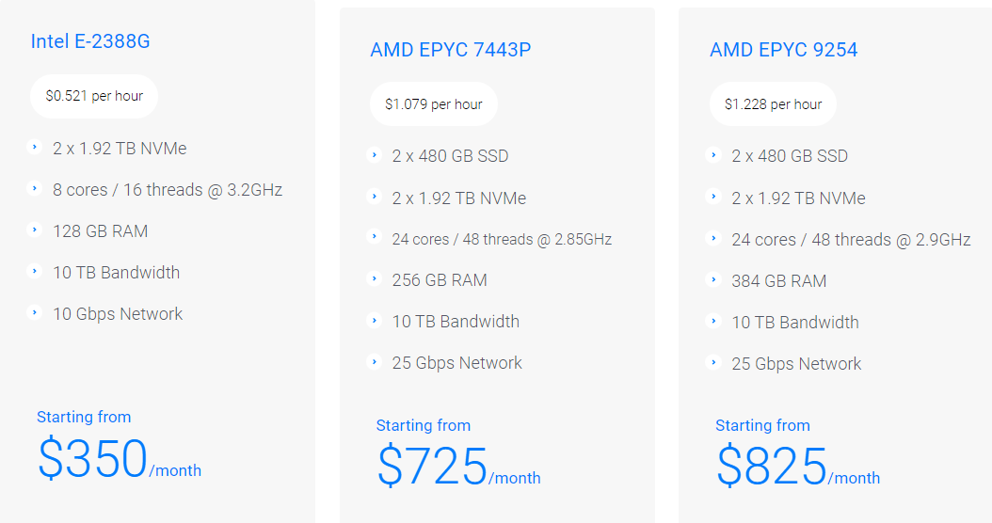Select the bullet icon beside 256 GB RAM
This screenshot has height=523, width=992.
click(374, 279)
